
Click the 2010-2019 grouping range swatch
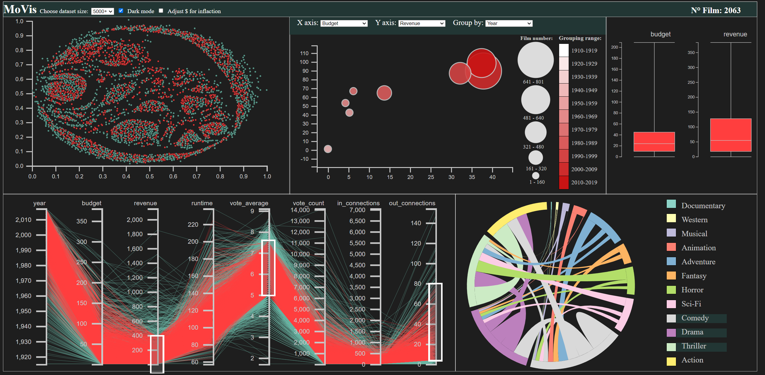click(564, 182)
